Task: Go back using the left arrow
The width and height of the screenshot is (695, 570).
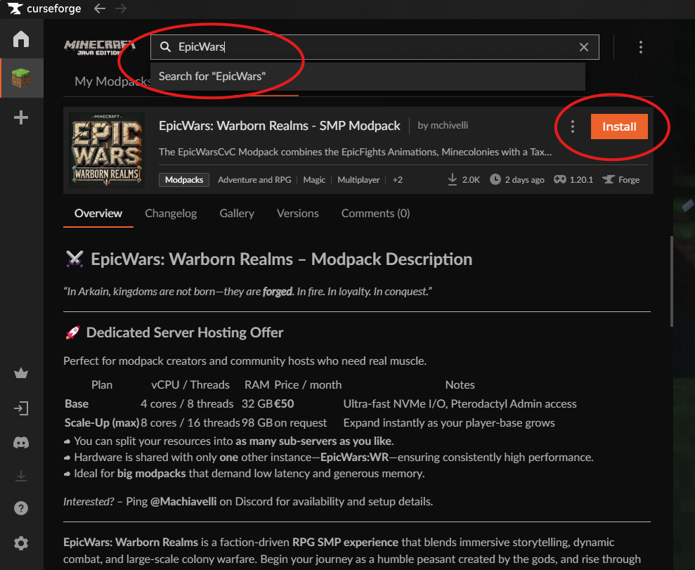Action: coord(100,8)
